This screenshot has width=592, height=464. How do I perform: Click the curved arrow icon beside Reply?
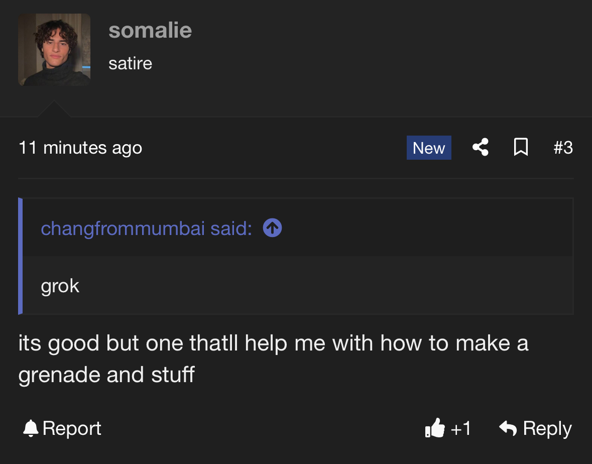(508, 428)
